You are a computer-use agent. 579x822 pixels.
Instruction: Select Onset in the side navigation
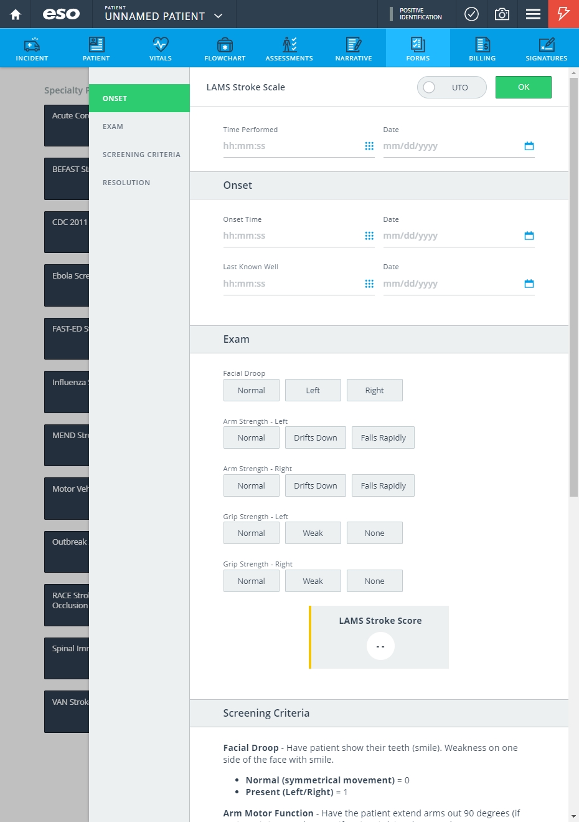139,98
